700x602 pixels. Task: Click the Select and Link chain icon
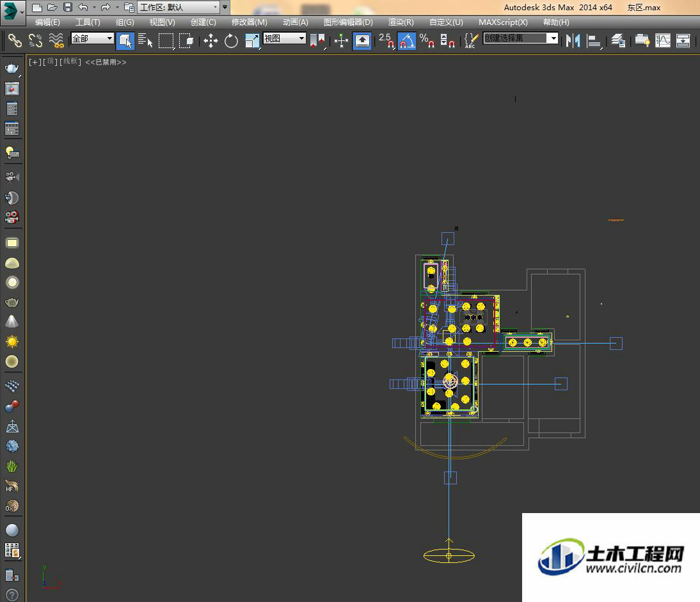click(15, 40)
